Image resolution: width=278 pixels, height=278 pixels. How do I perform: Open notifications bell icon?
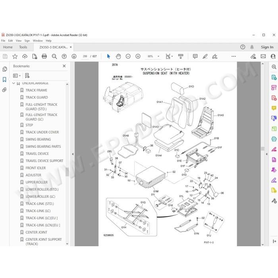(252, 47)
